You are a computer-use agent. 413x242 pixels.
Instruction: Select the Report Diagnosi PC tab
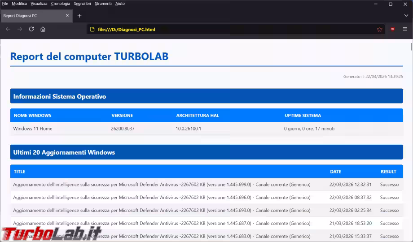pos(31,16)
